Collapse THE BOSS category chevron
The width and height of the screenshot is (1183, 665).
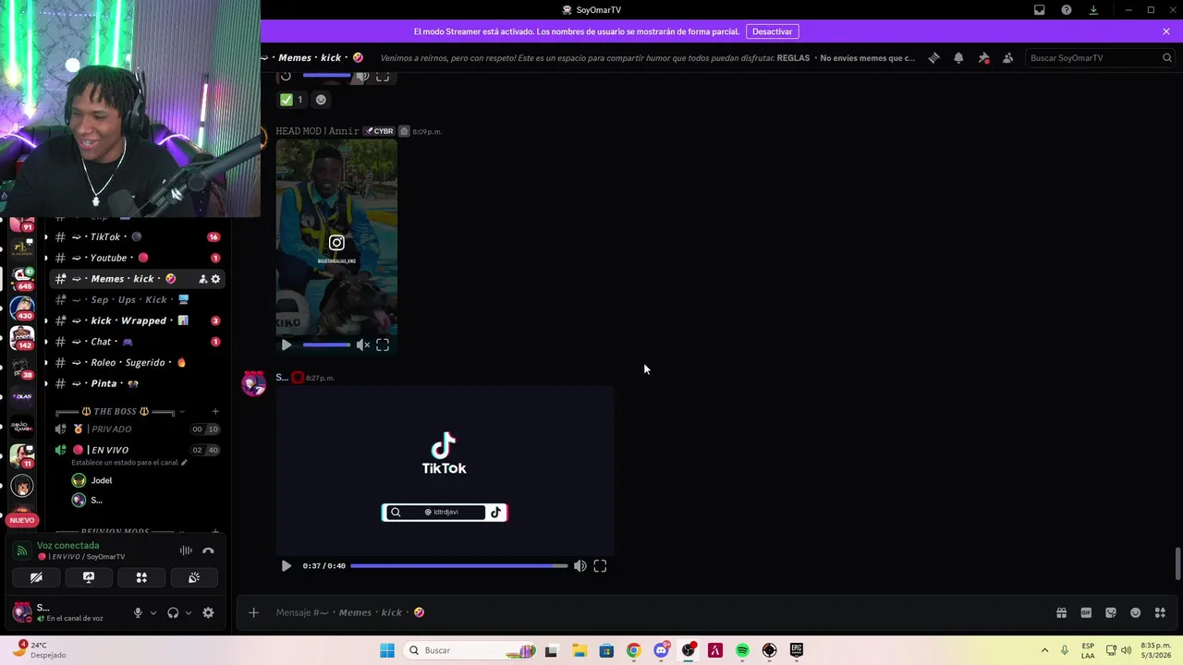click(x=182, y=411)
